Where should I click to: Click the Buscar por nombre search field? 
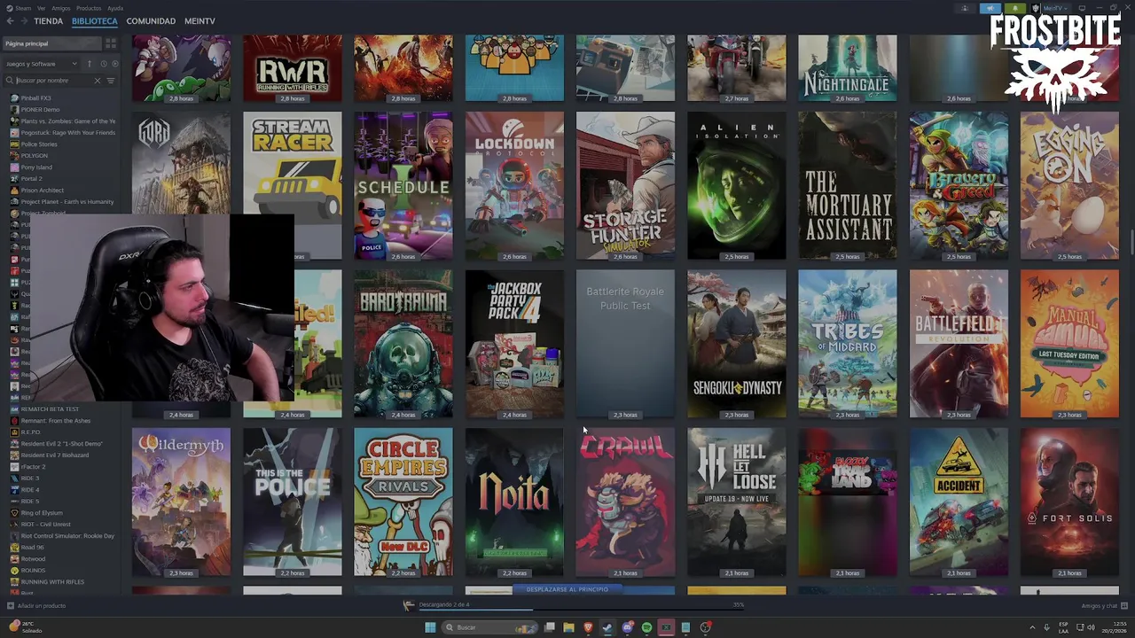[53, 81]
